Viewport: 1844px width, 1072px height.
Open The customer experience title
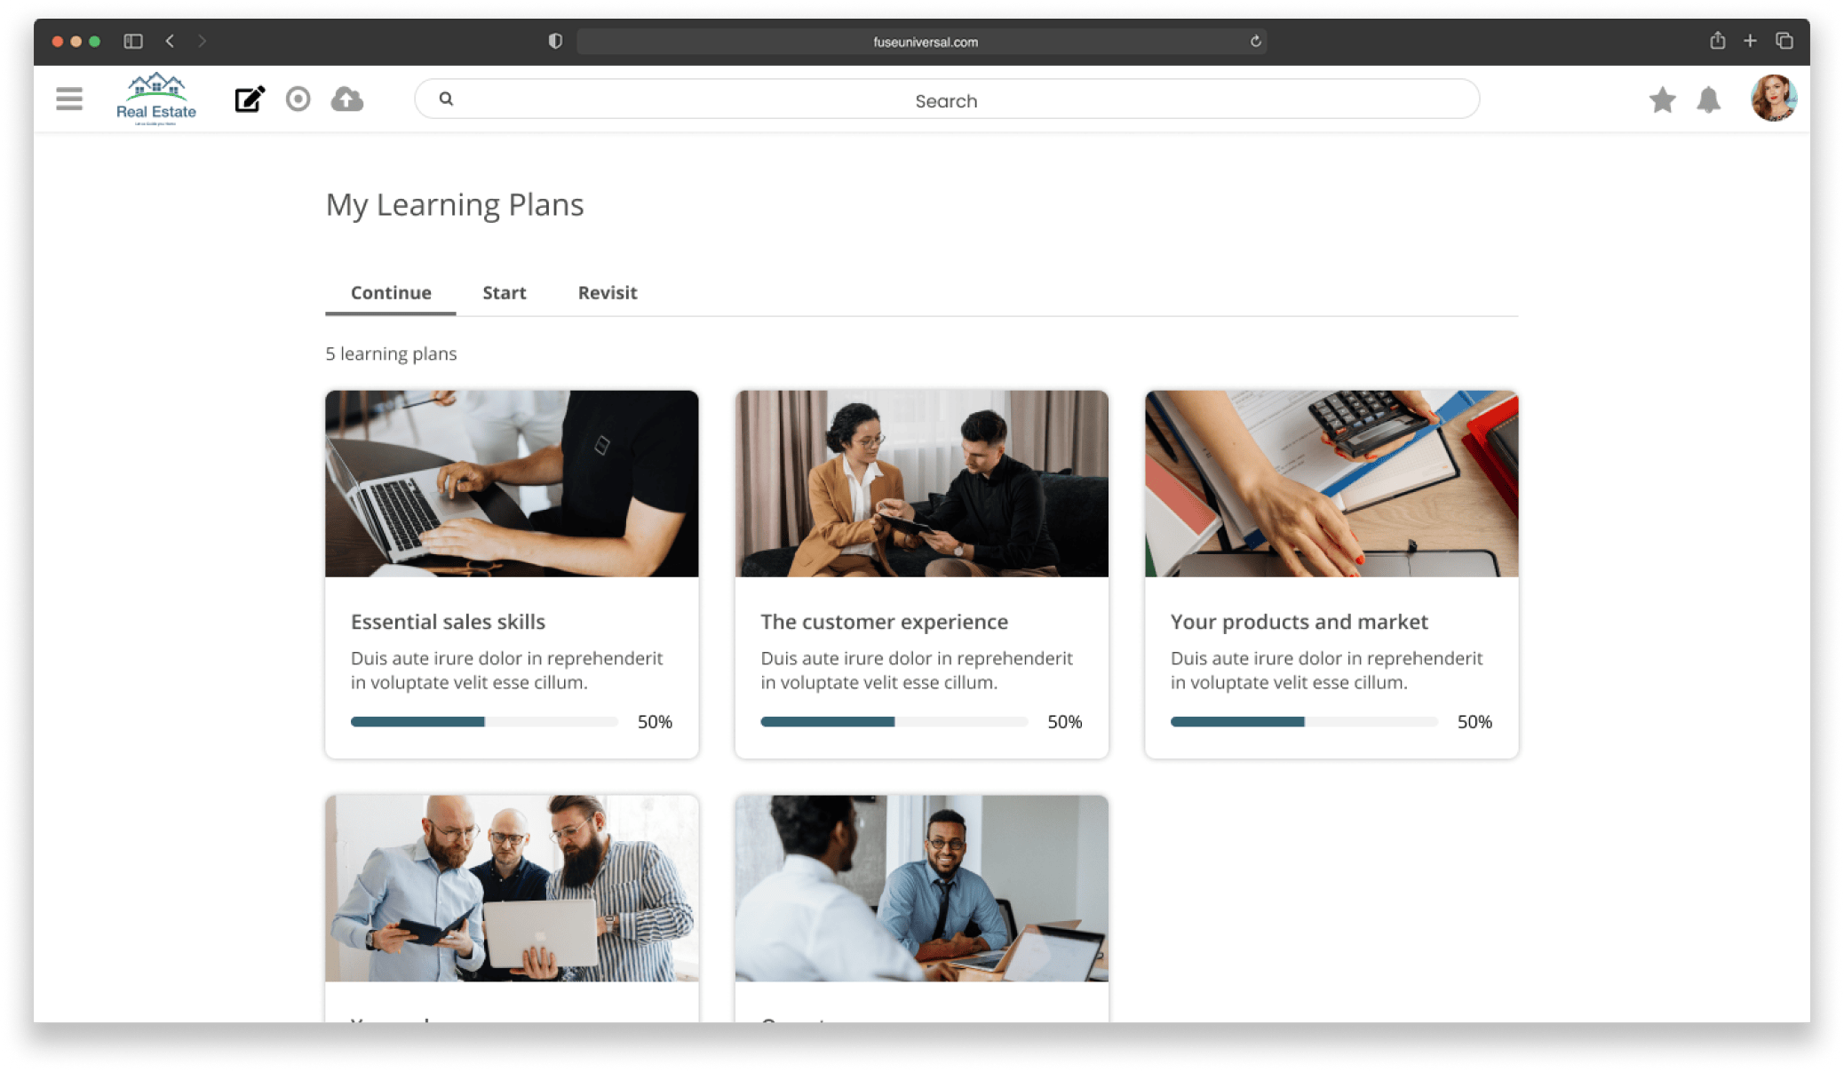click(x=884, y=622)
